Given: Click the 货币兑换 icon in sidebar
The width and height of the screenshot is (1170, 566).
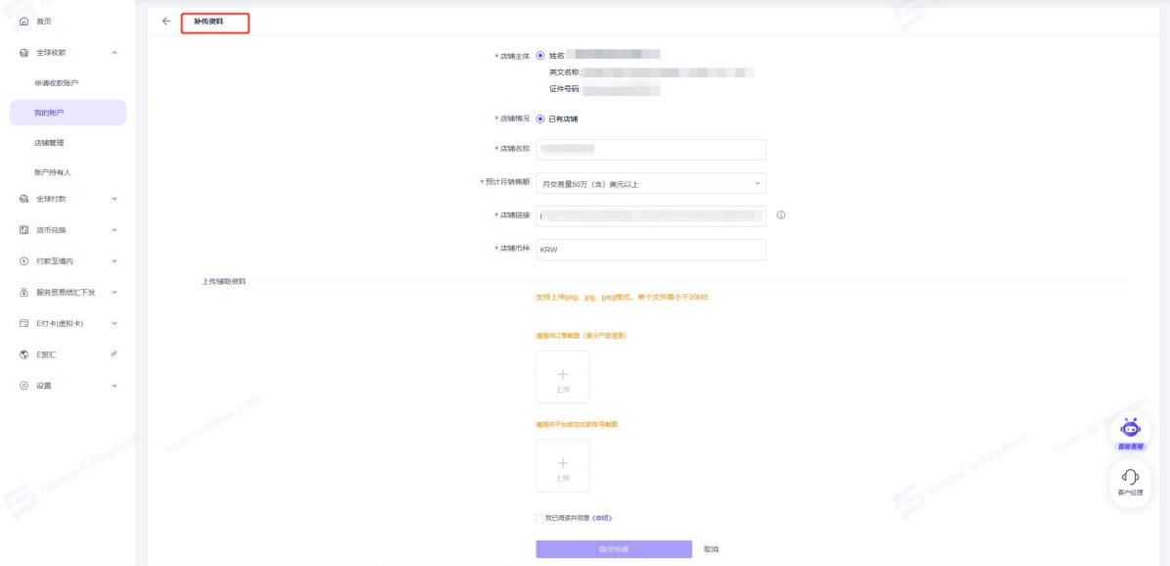Looking at the screenshot, I should pyautogui.click(x=23, y=230).
